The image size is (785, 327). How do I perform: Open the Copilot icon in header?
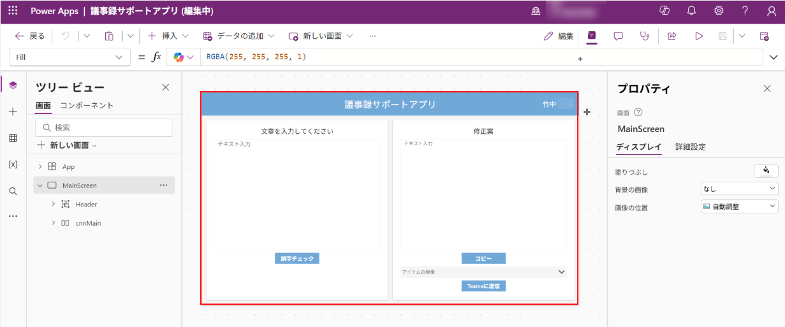coord(664,11)
